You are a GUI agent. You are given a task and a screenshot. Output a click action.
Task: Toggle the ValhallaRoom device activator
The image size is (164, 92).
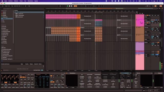[66, 73]
